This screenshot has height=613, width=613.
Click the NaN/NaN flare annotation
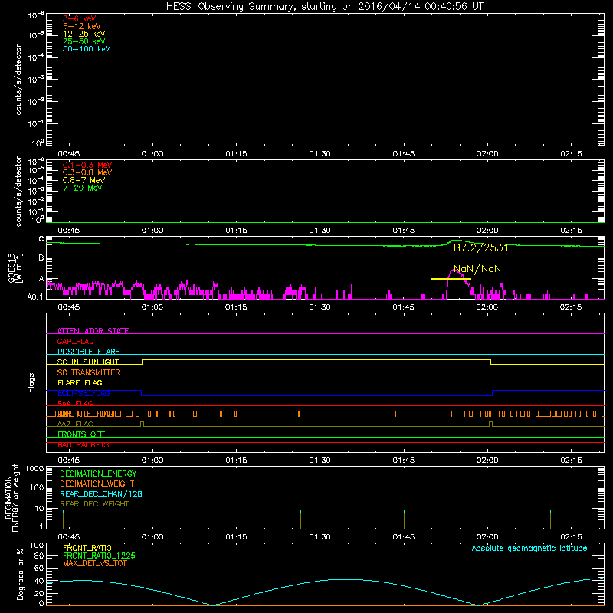click(x=477, y=269)
